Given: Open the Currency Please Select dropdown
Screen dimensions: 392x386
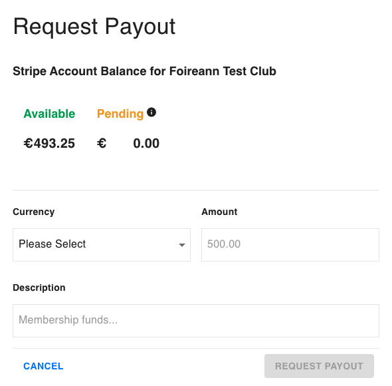Looking at the screenshot, I should click(102, 245).
